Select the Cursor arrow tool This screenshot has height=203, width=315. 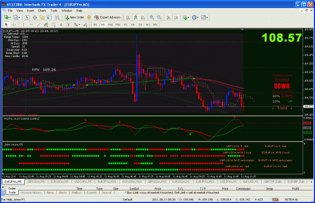pyautogui.click(x=6, y=25)
